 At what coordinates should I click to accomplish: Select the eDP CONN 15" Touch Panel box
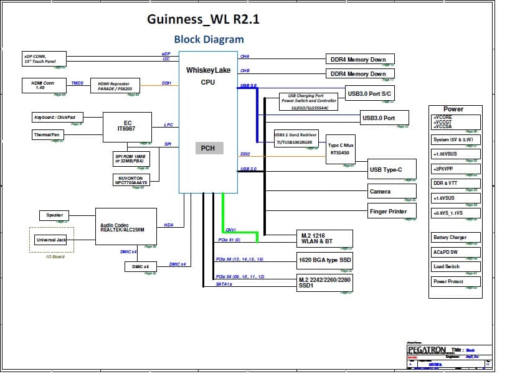click(44, 58)
